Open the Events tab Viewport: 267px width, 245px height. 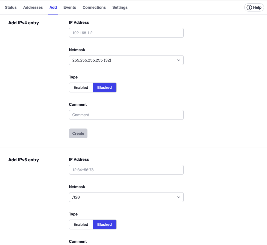70,7
